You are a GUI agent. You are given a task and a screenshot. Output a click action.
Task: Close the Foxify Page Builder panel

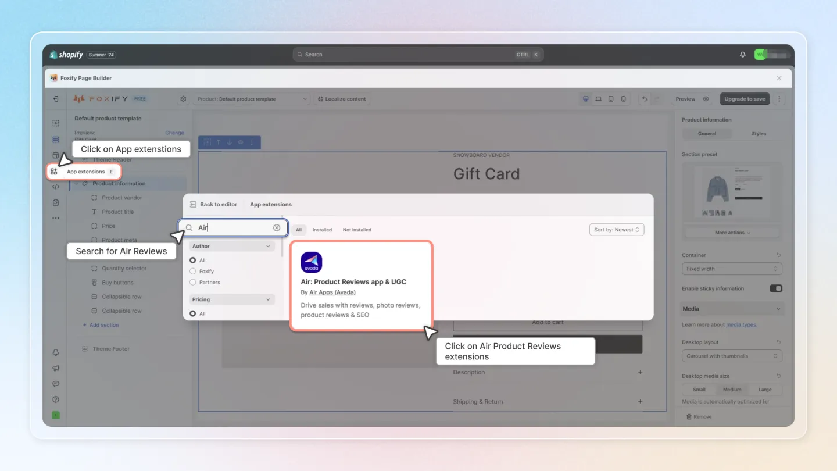click(x=779, y=78)
